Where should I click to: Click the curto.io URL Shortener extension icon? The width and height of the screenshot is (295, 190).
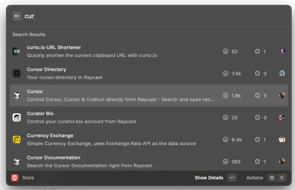pyautogui.click(x=16, y=51)
